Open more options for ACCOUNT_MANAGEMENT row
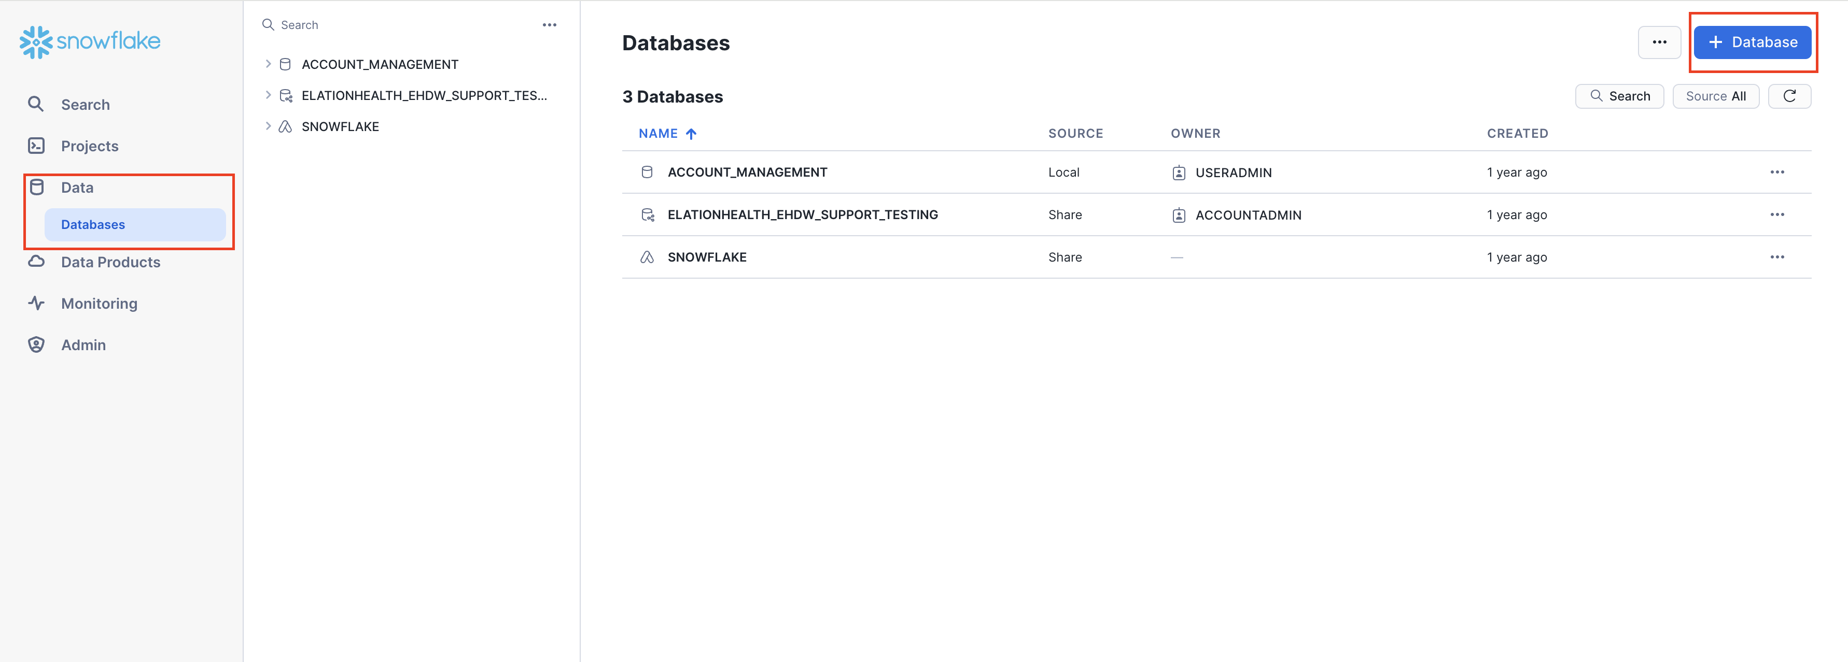1848x662 pixels. 1776,172
